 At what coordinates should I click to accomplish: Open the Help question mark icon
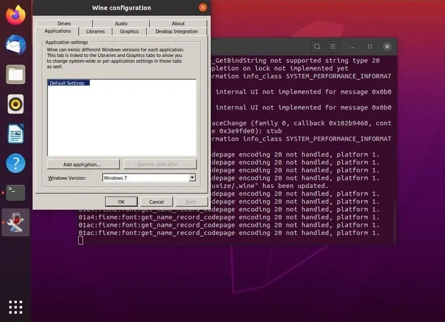pos(16,163)
